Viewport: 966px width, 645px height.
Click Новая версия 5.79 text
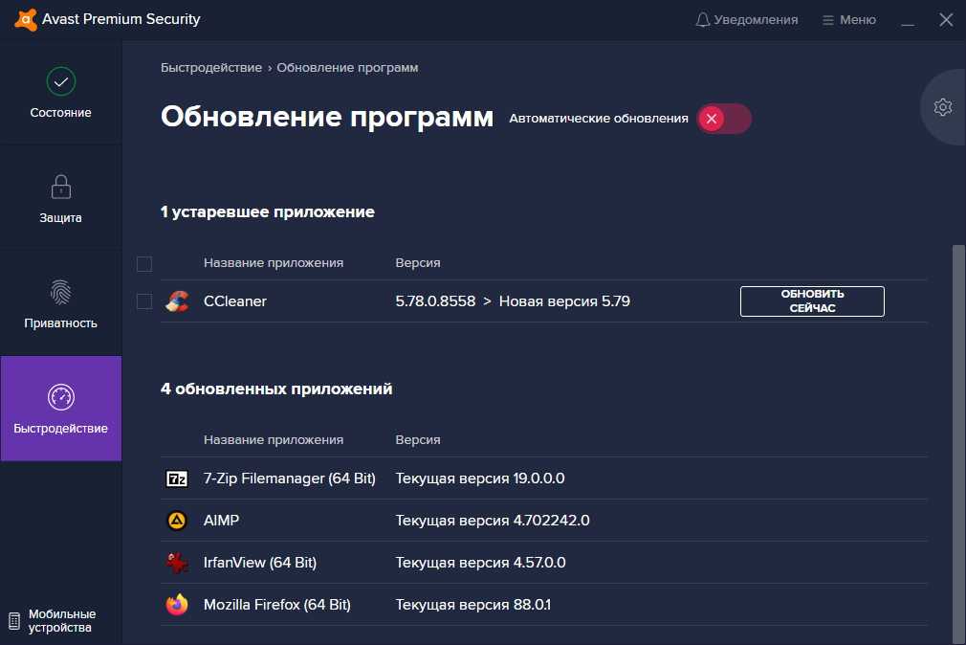click(x=564, y=301)
